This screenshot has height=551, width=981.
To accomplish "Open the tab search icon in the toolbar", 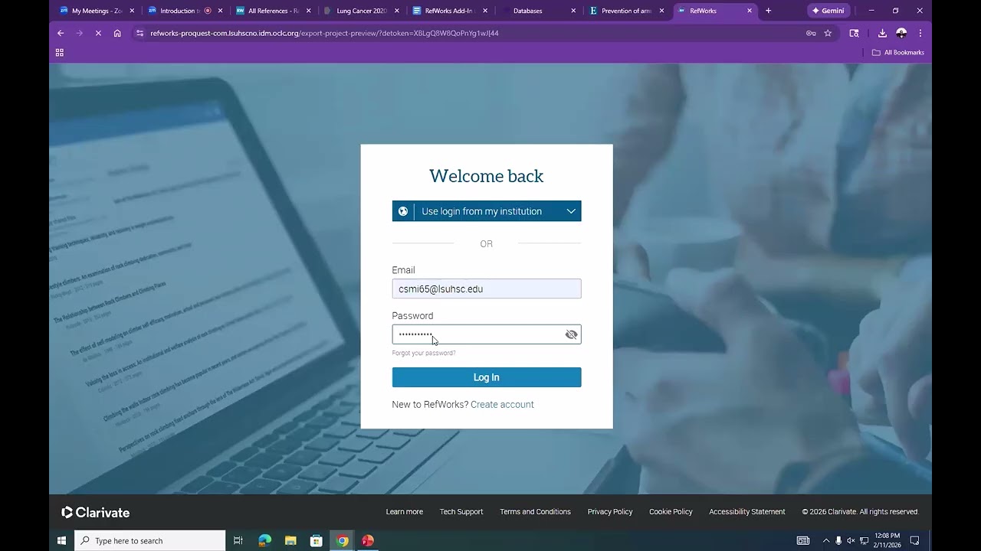I will (x=854, y=33).
